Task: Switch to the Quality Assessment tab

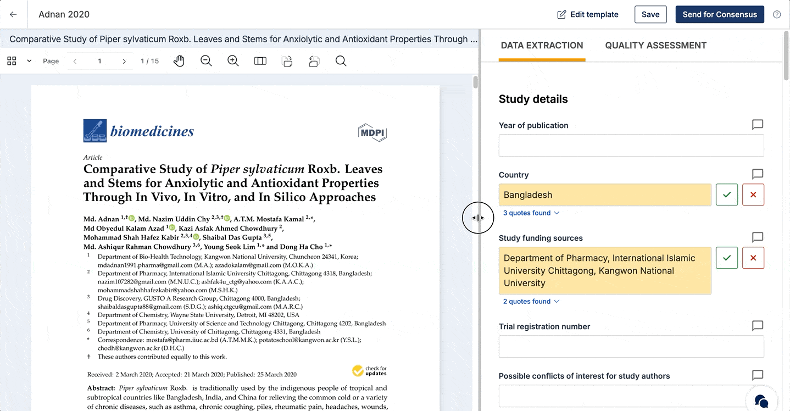Action: tap(656, 46)
